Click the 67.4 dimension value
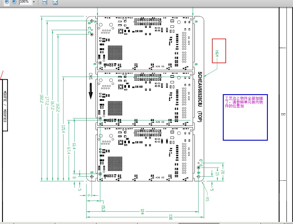Image resolution: width=293 pixels, height=224 pixels. [69, 151]
